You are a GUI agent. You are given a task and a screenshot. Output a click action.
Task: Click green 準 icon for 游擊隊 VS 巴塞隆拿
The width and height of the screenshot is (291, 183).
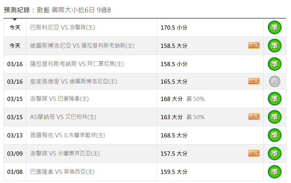(x=274, y=99)
